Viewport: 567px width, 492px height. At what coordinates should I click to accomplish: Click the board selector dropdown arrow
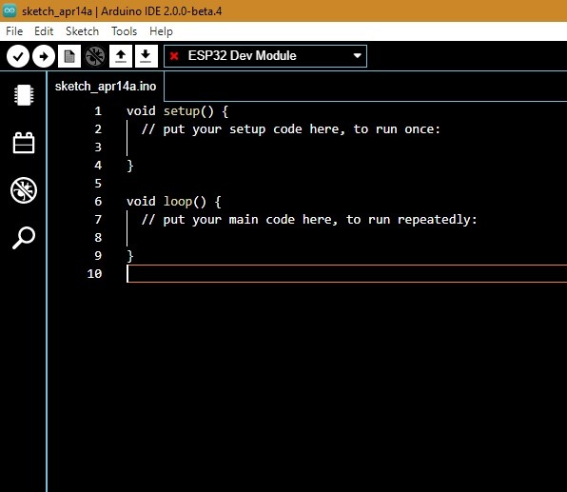click(358, 56)
